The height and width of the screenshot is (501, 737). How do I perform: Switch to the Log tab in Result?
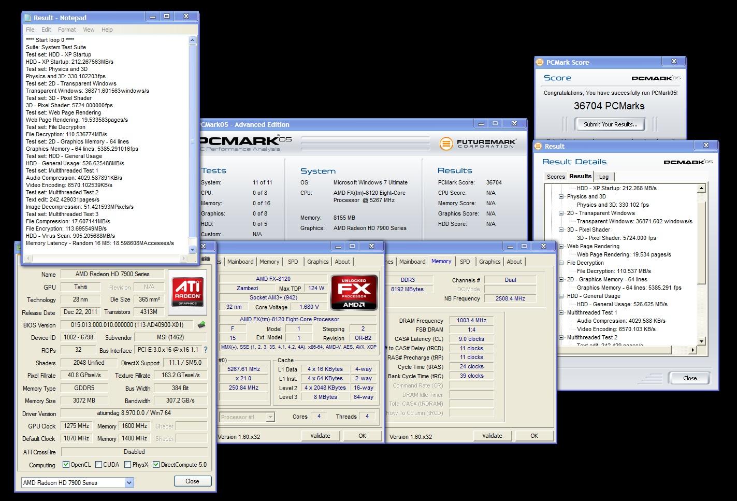point(604,177)
